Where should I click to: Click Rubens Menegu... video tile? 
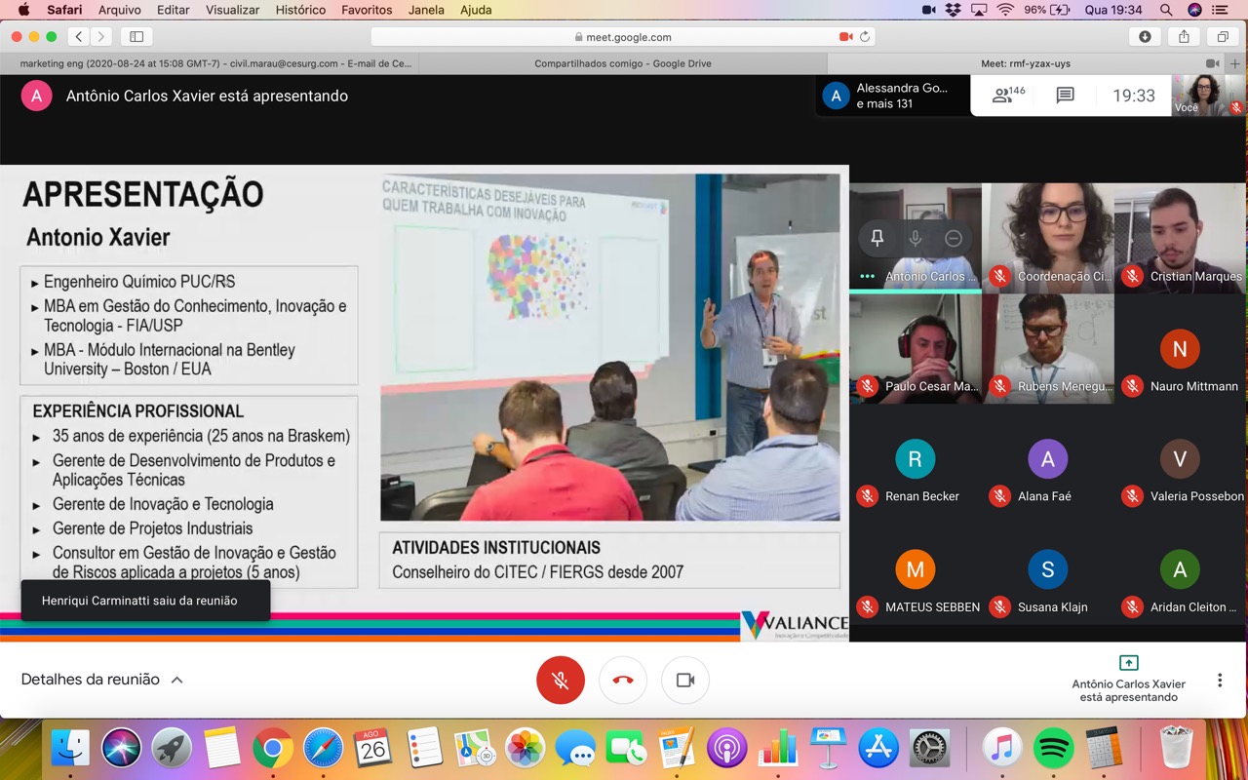[1048, 349]
